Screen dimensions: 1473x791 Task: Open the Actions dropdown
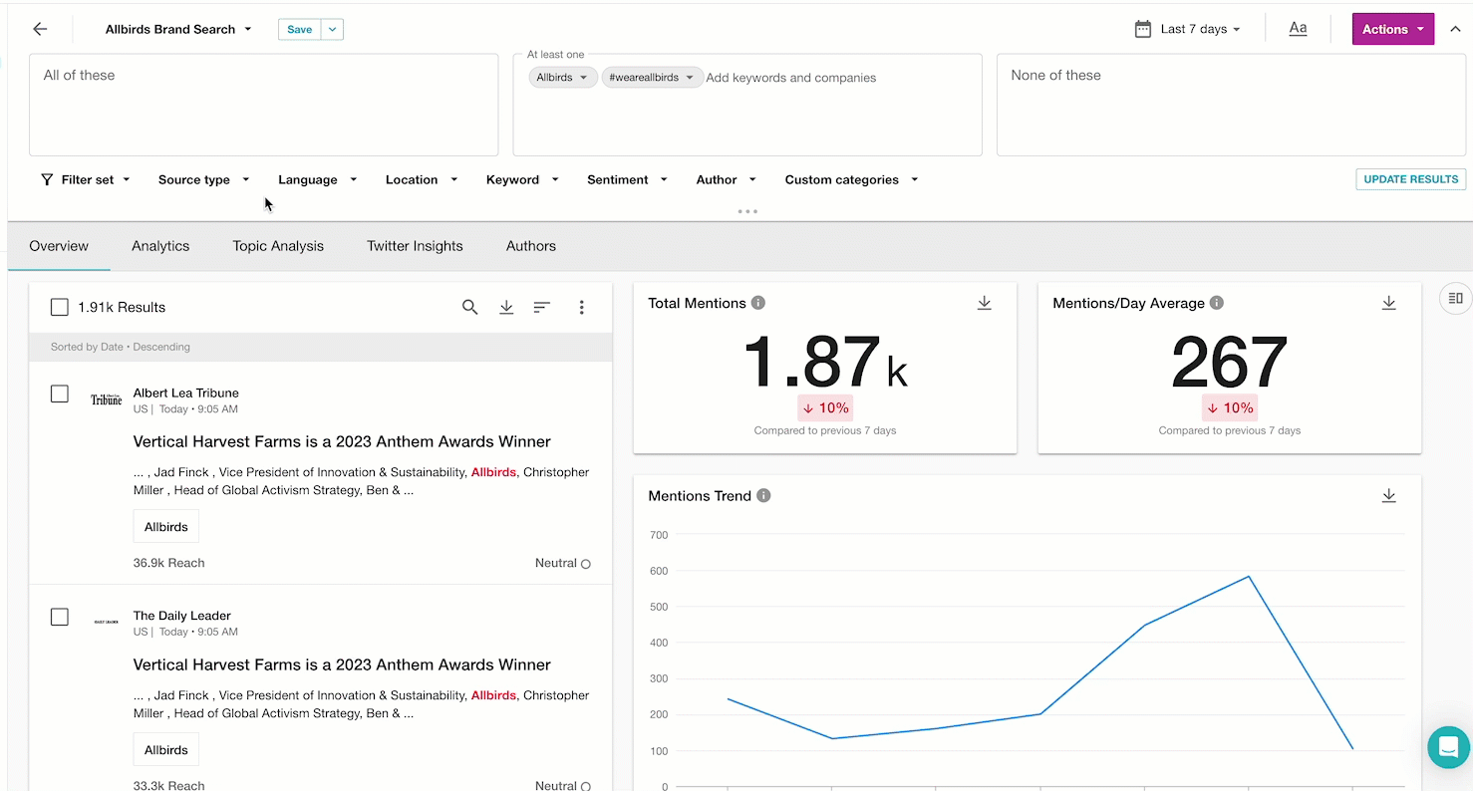point(1392,29)
